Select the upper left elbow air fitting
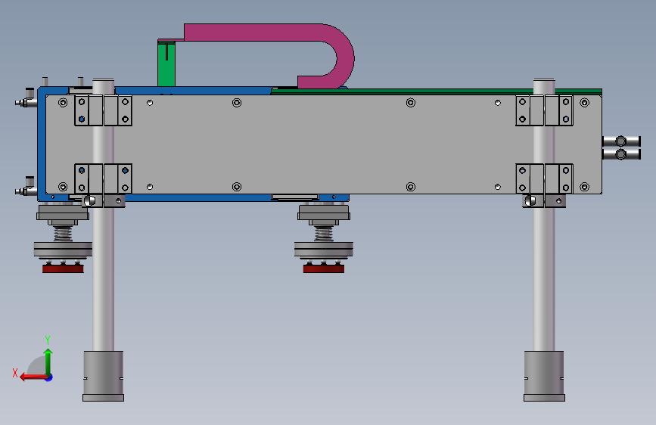This screenshot has height=425, width=656. click(x=26, y=98)
